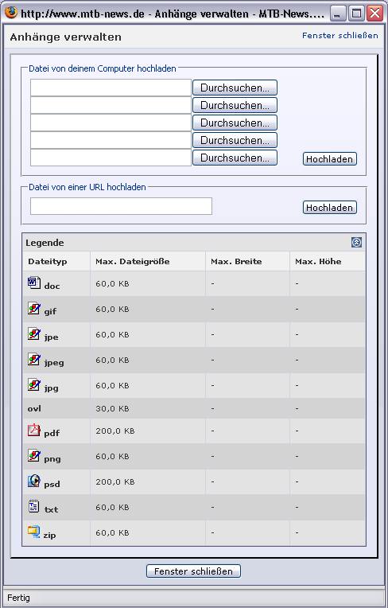Click the psd file type icon

(34, 481)
